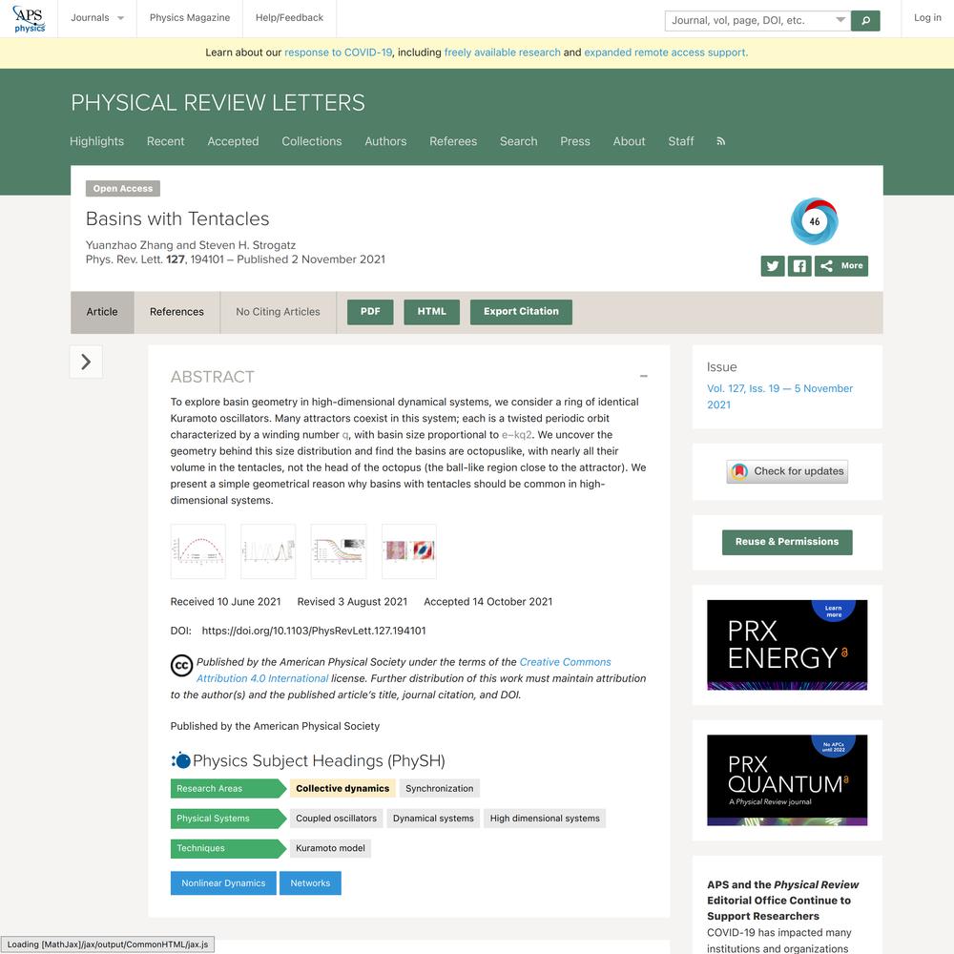The width and height of the screenshot is (954, 954).
Task: Open the More share options
Action: pos(841,266)
